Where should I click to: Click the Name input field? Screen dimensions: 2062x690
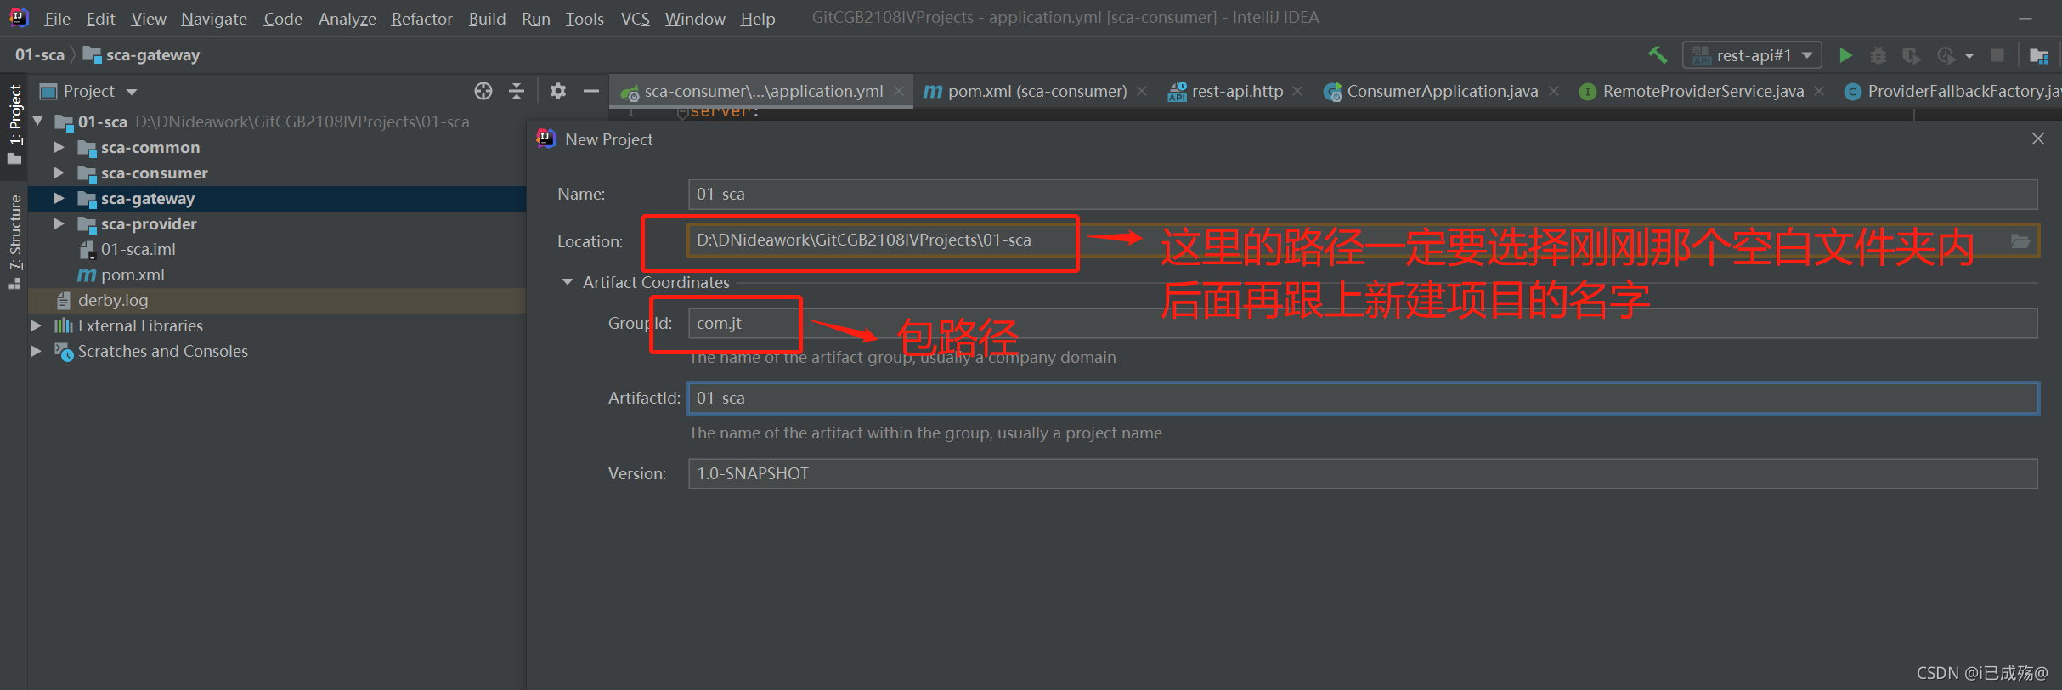[x=1363, y=194]
